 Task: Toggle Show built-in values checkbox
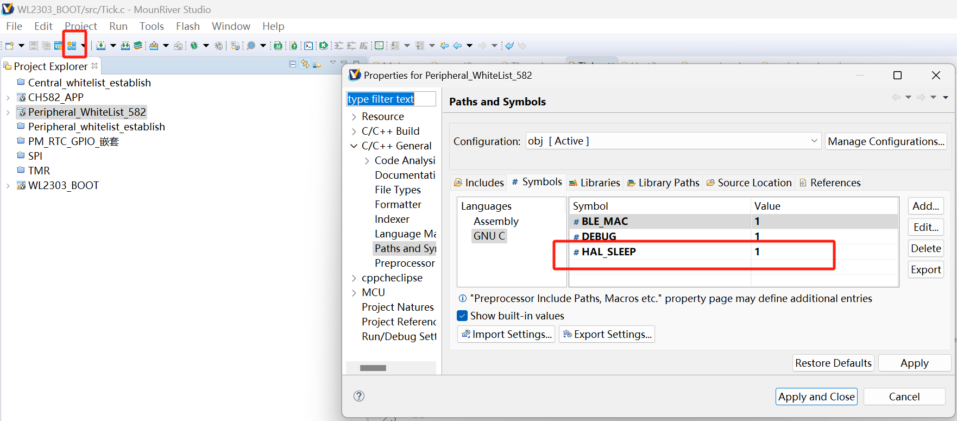pos(462,316)
